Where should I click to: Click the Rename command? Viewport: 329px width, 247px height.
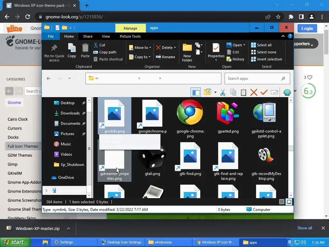tap(165, 57)
